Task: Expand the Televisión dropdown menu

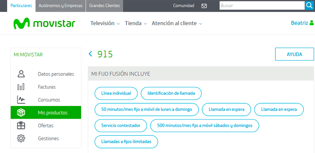Action: pos(105,23)
